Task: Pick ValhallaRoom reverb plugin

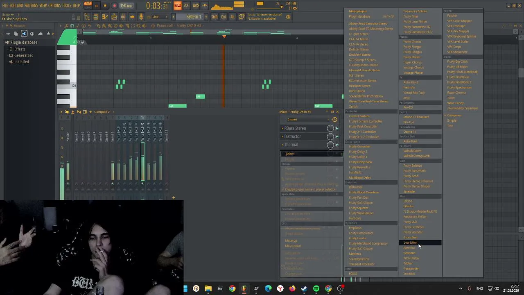Action: point(412,151)
